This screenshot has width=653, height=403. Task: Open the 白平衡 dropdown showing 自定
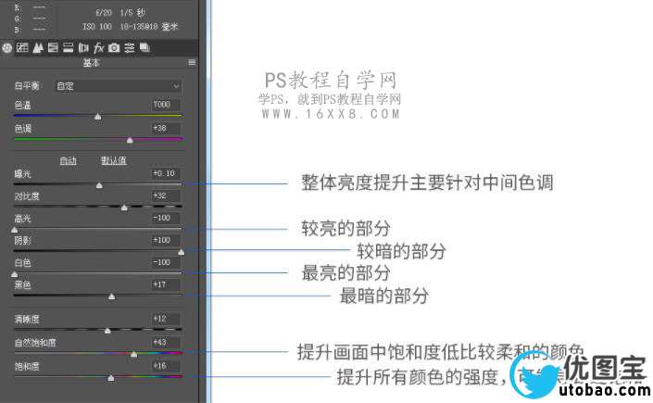point(119,86)
